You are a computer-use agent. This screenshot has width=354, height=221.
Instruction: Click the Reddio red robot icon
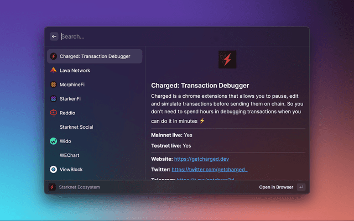(x=53, y=113)
